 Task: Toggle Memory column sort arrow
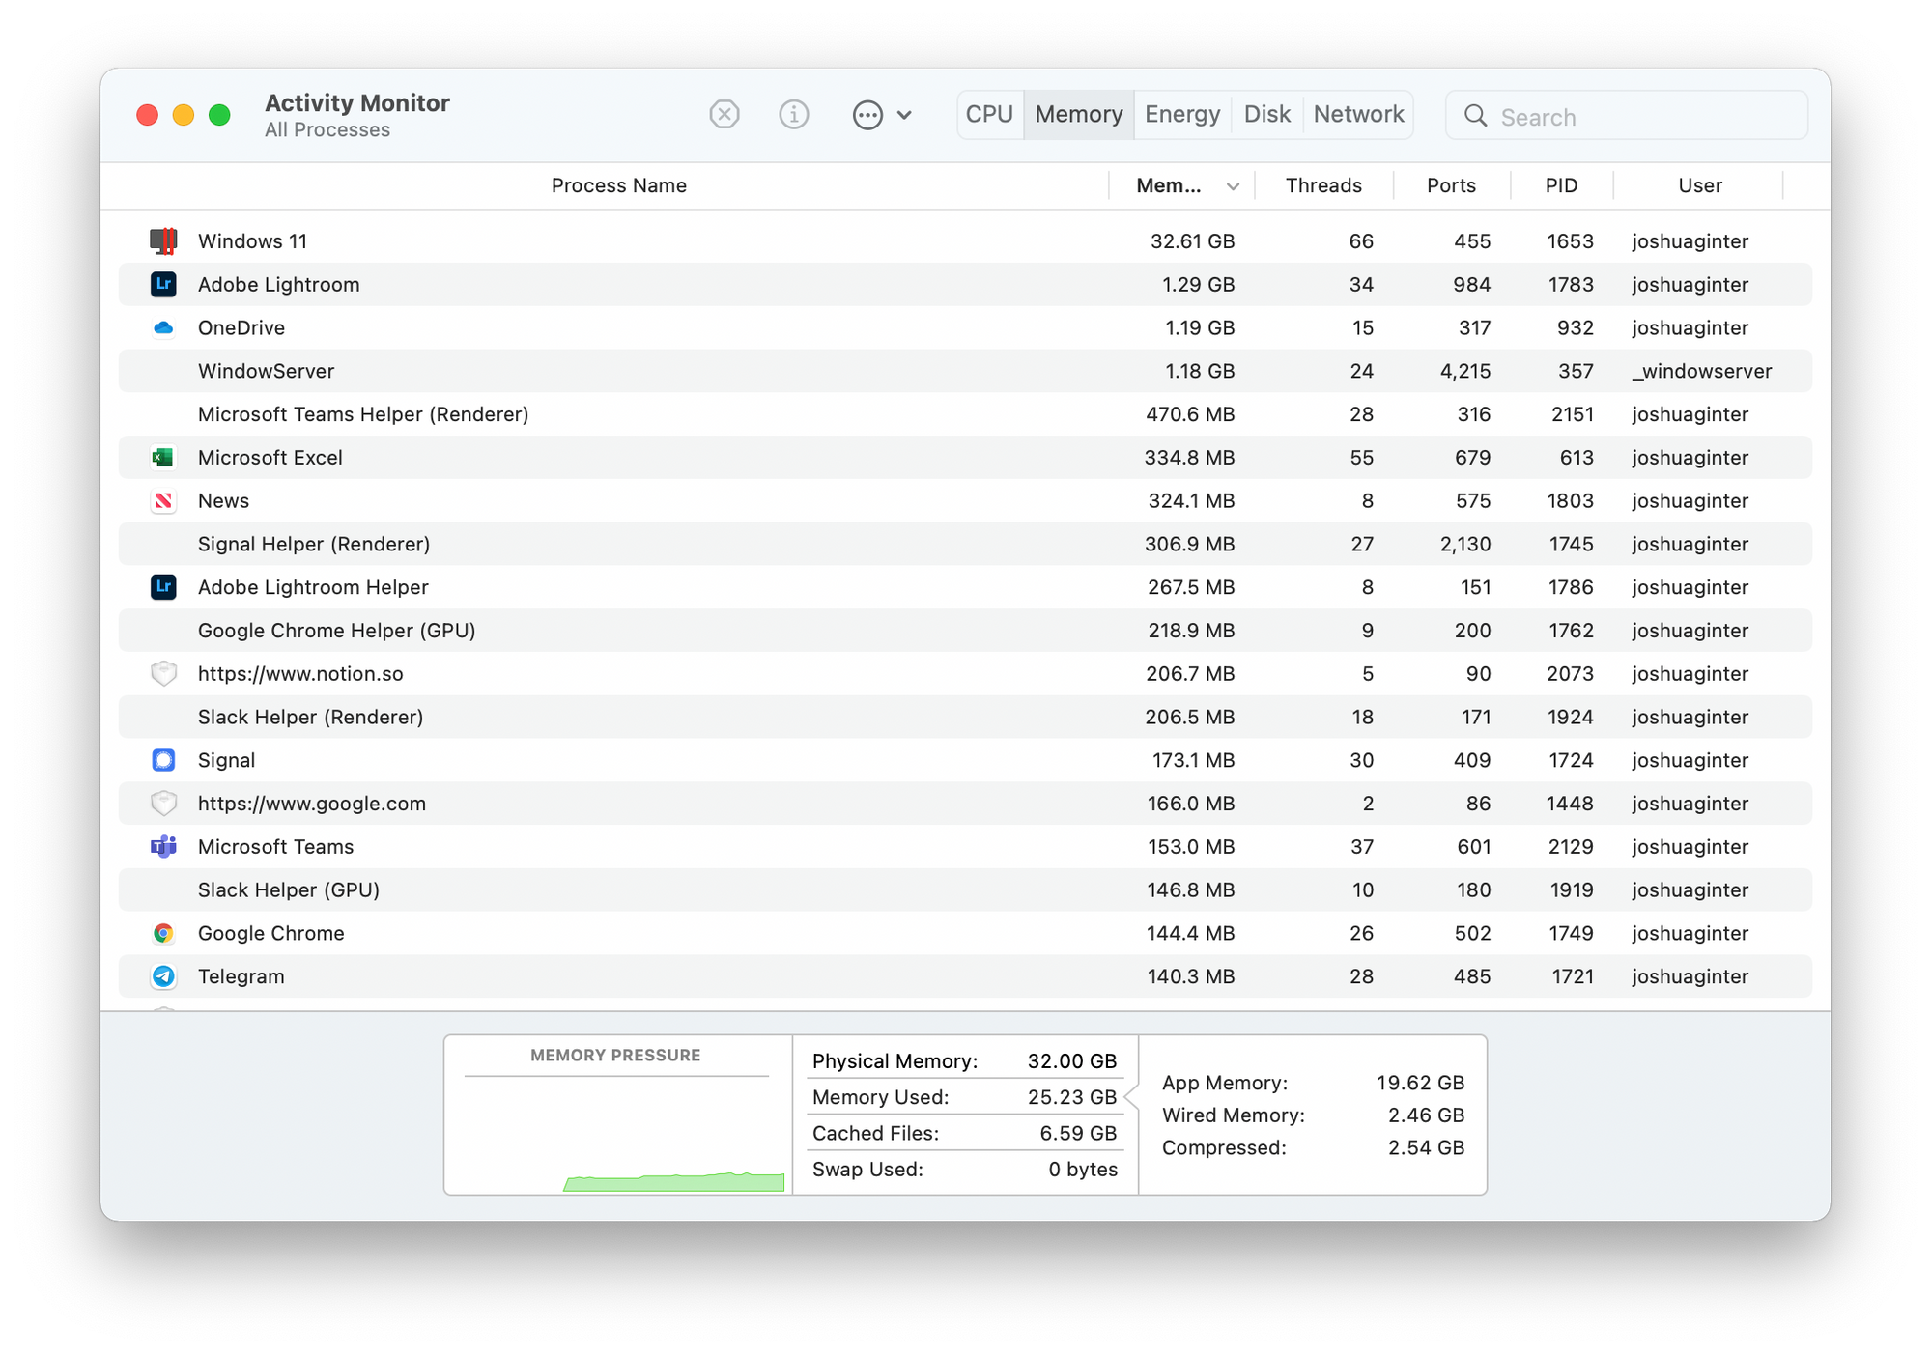pyautogui.click(x=1233, y=186)
